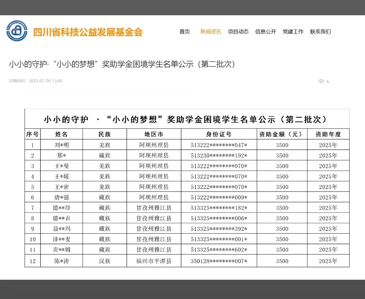This screenshot has height=299, width=365.
Task: Click the 信息公开 nav link
Action: pyautogui.click(x=266, y=31)
